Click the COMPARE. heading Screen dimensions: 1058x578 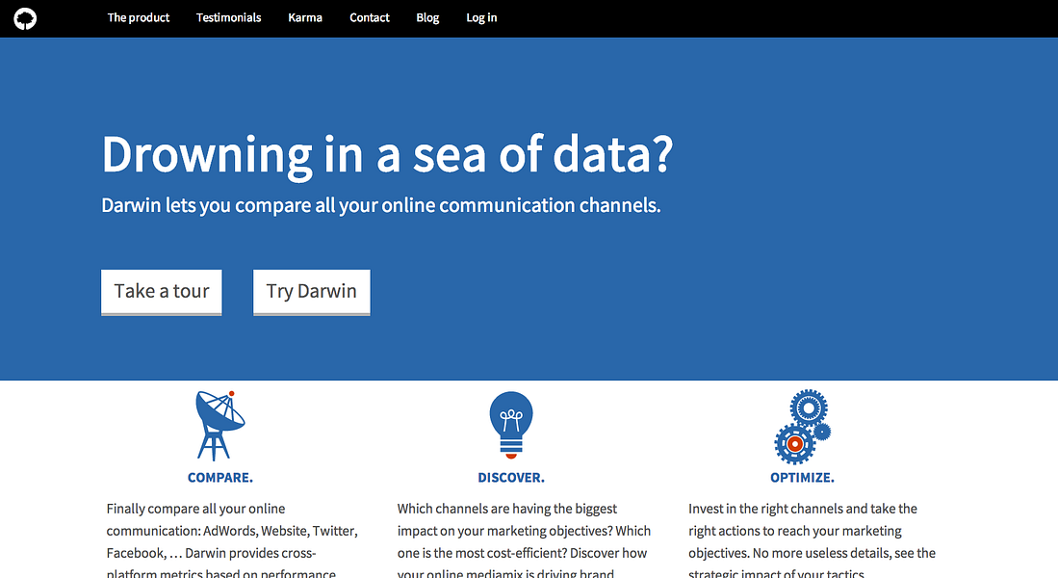[x=219, y=478]
